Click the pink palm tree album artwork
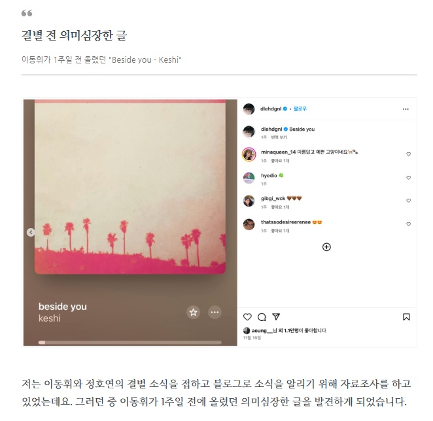This screenshot has width=433, height=421. pos(130,187)
